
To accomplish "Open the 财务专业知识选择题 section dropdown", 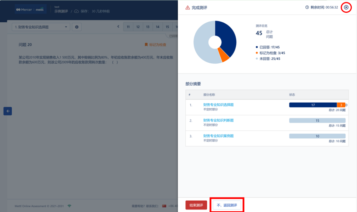I will pyautogui.click(x=41, y=27).
